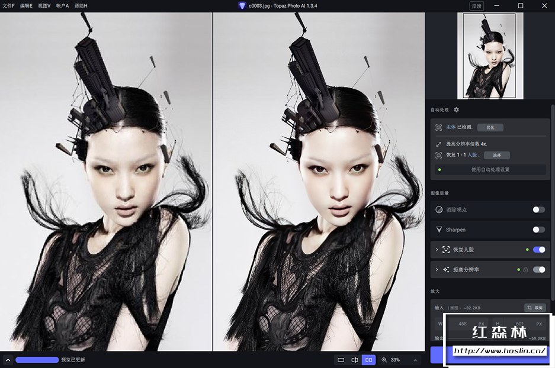
Task: Open the 视图V menu
Action: tap(44, 6)
